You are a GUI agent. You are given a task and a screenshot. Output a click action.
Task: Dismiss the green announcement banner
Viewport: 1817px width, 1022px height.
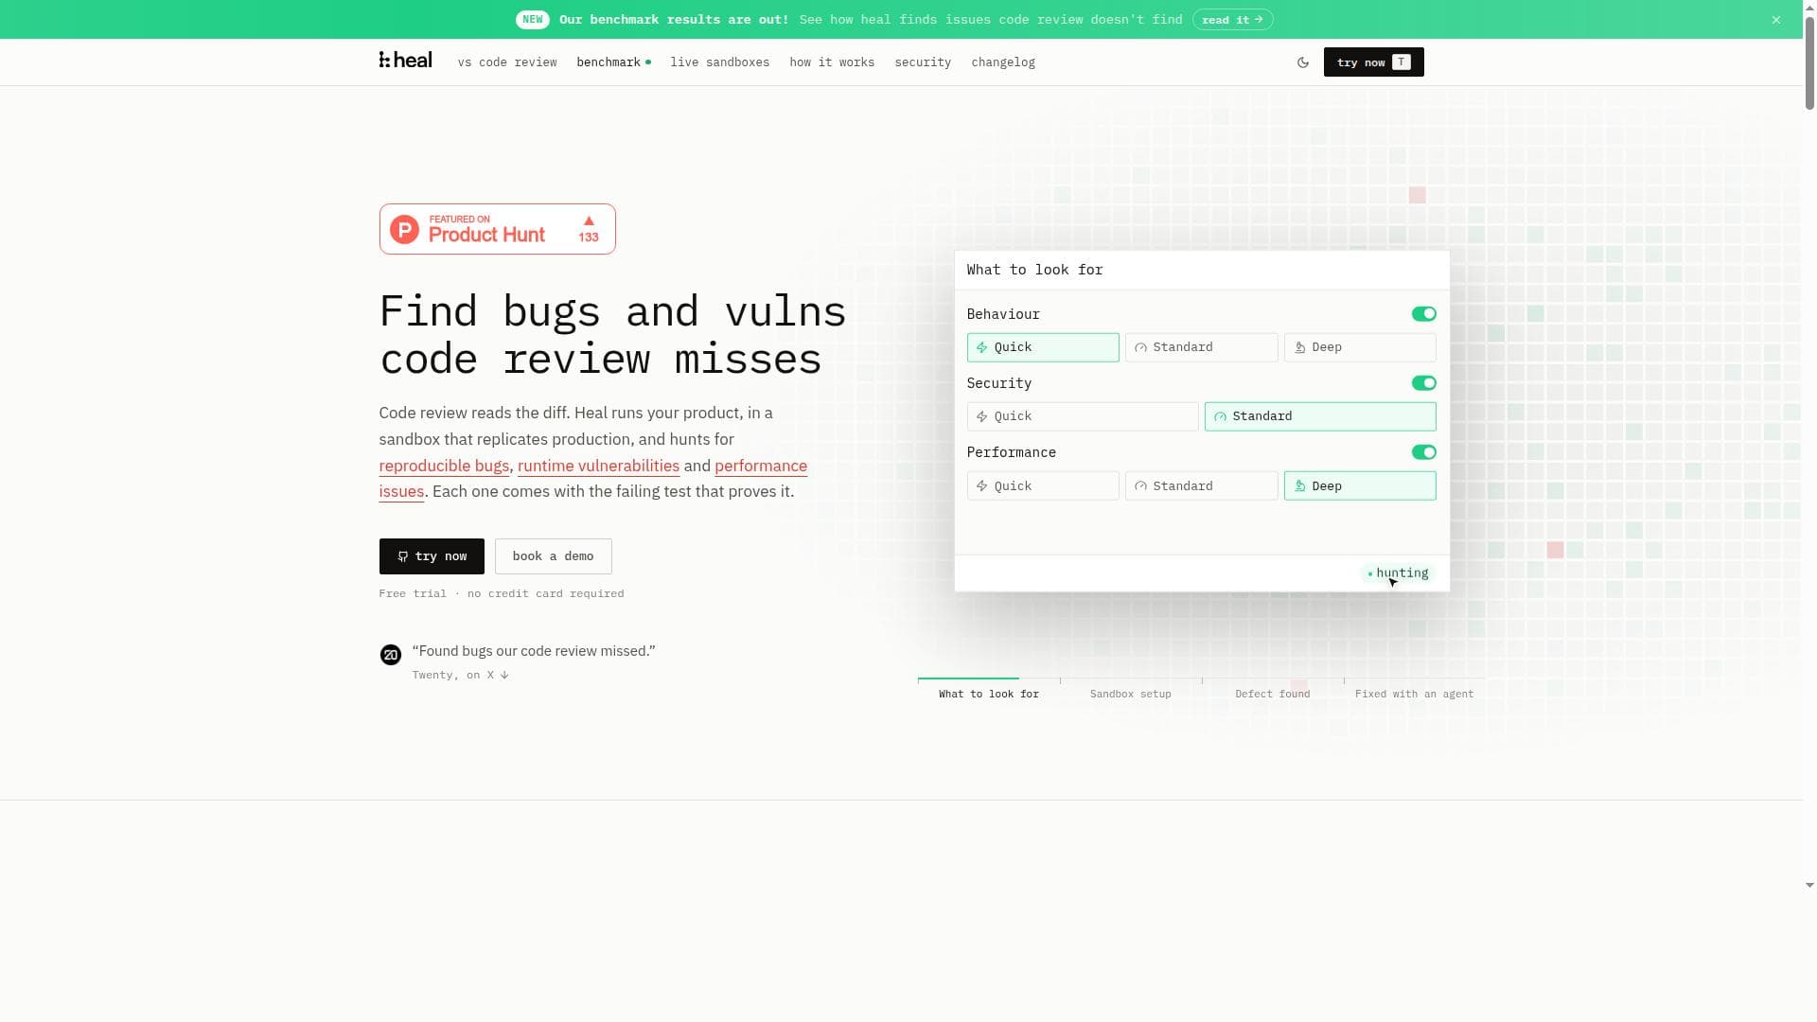(x=1776, y=20)
